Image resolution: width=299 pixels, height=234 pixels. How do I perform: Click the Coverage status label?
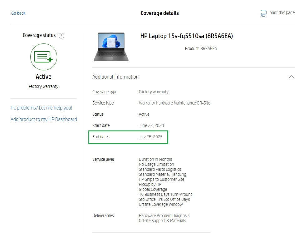point(39,35)
